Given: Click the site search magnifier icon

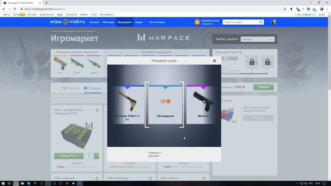Looking at the screenshot, I should coord(261,22).
